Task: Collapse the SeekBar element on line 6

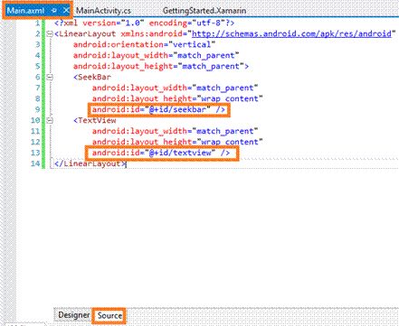Action: pos(50,77)
